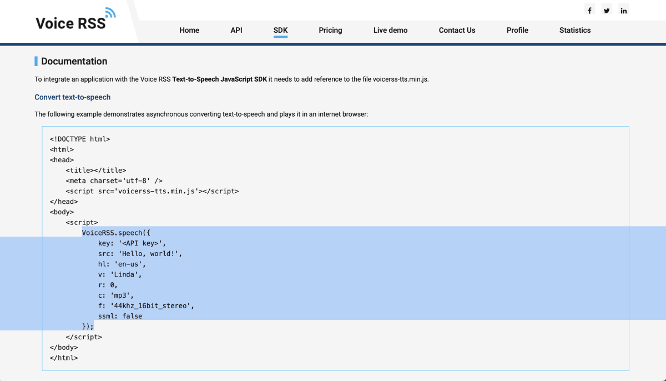The height and width of the screenshot is (381, 666).
Task: Click the sentence about asynchronous converting example
Action: (201, 114)
